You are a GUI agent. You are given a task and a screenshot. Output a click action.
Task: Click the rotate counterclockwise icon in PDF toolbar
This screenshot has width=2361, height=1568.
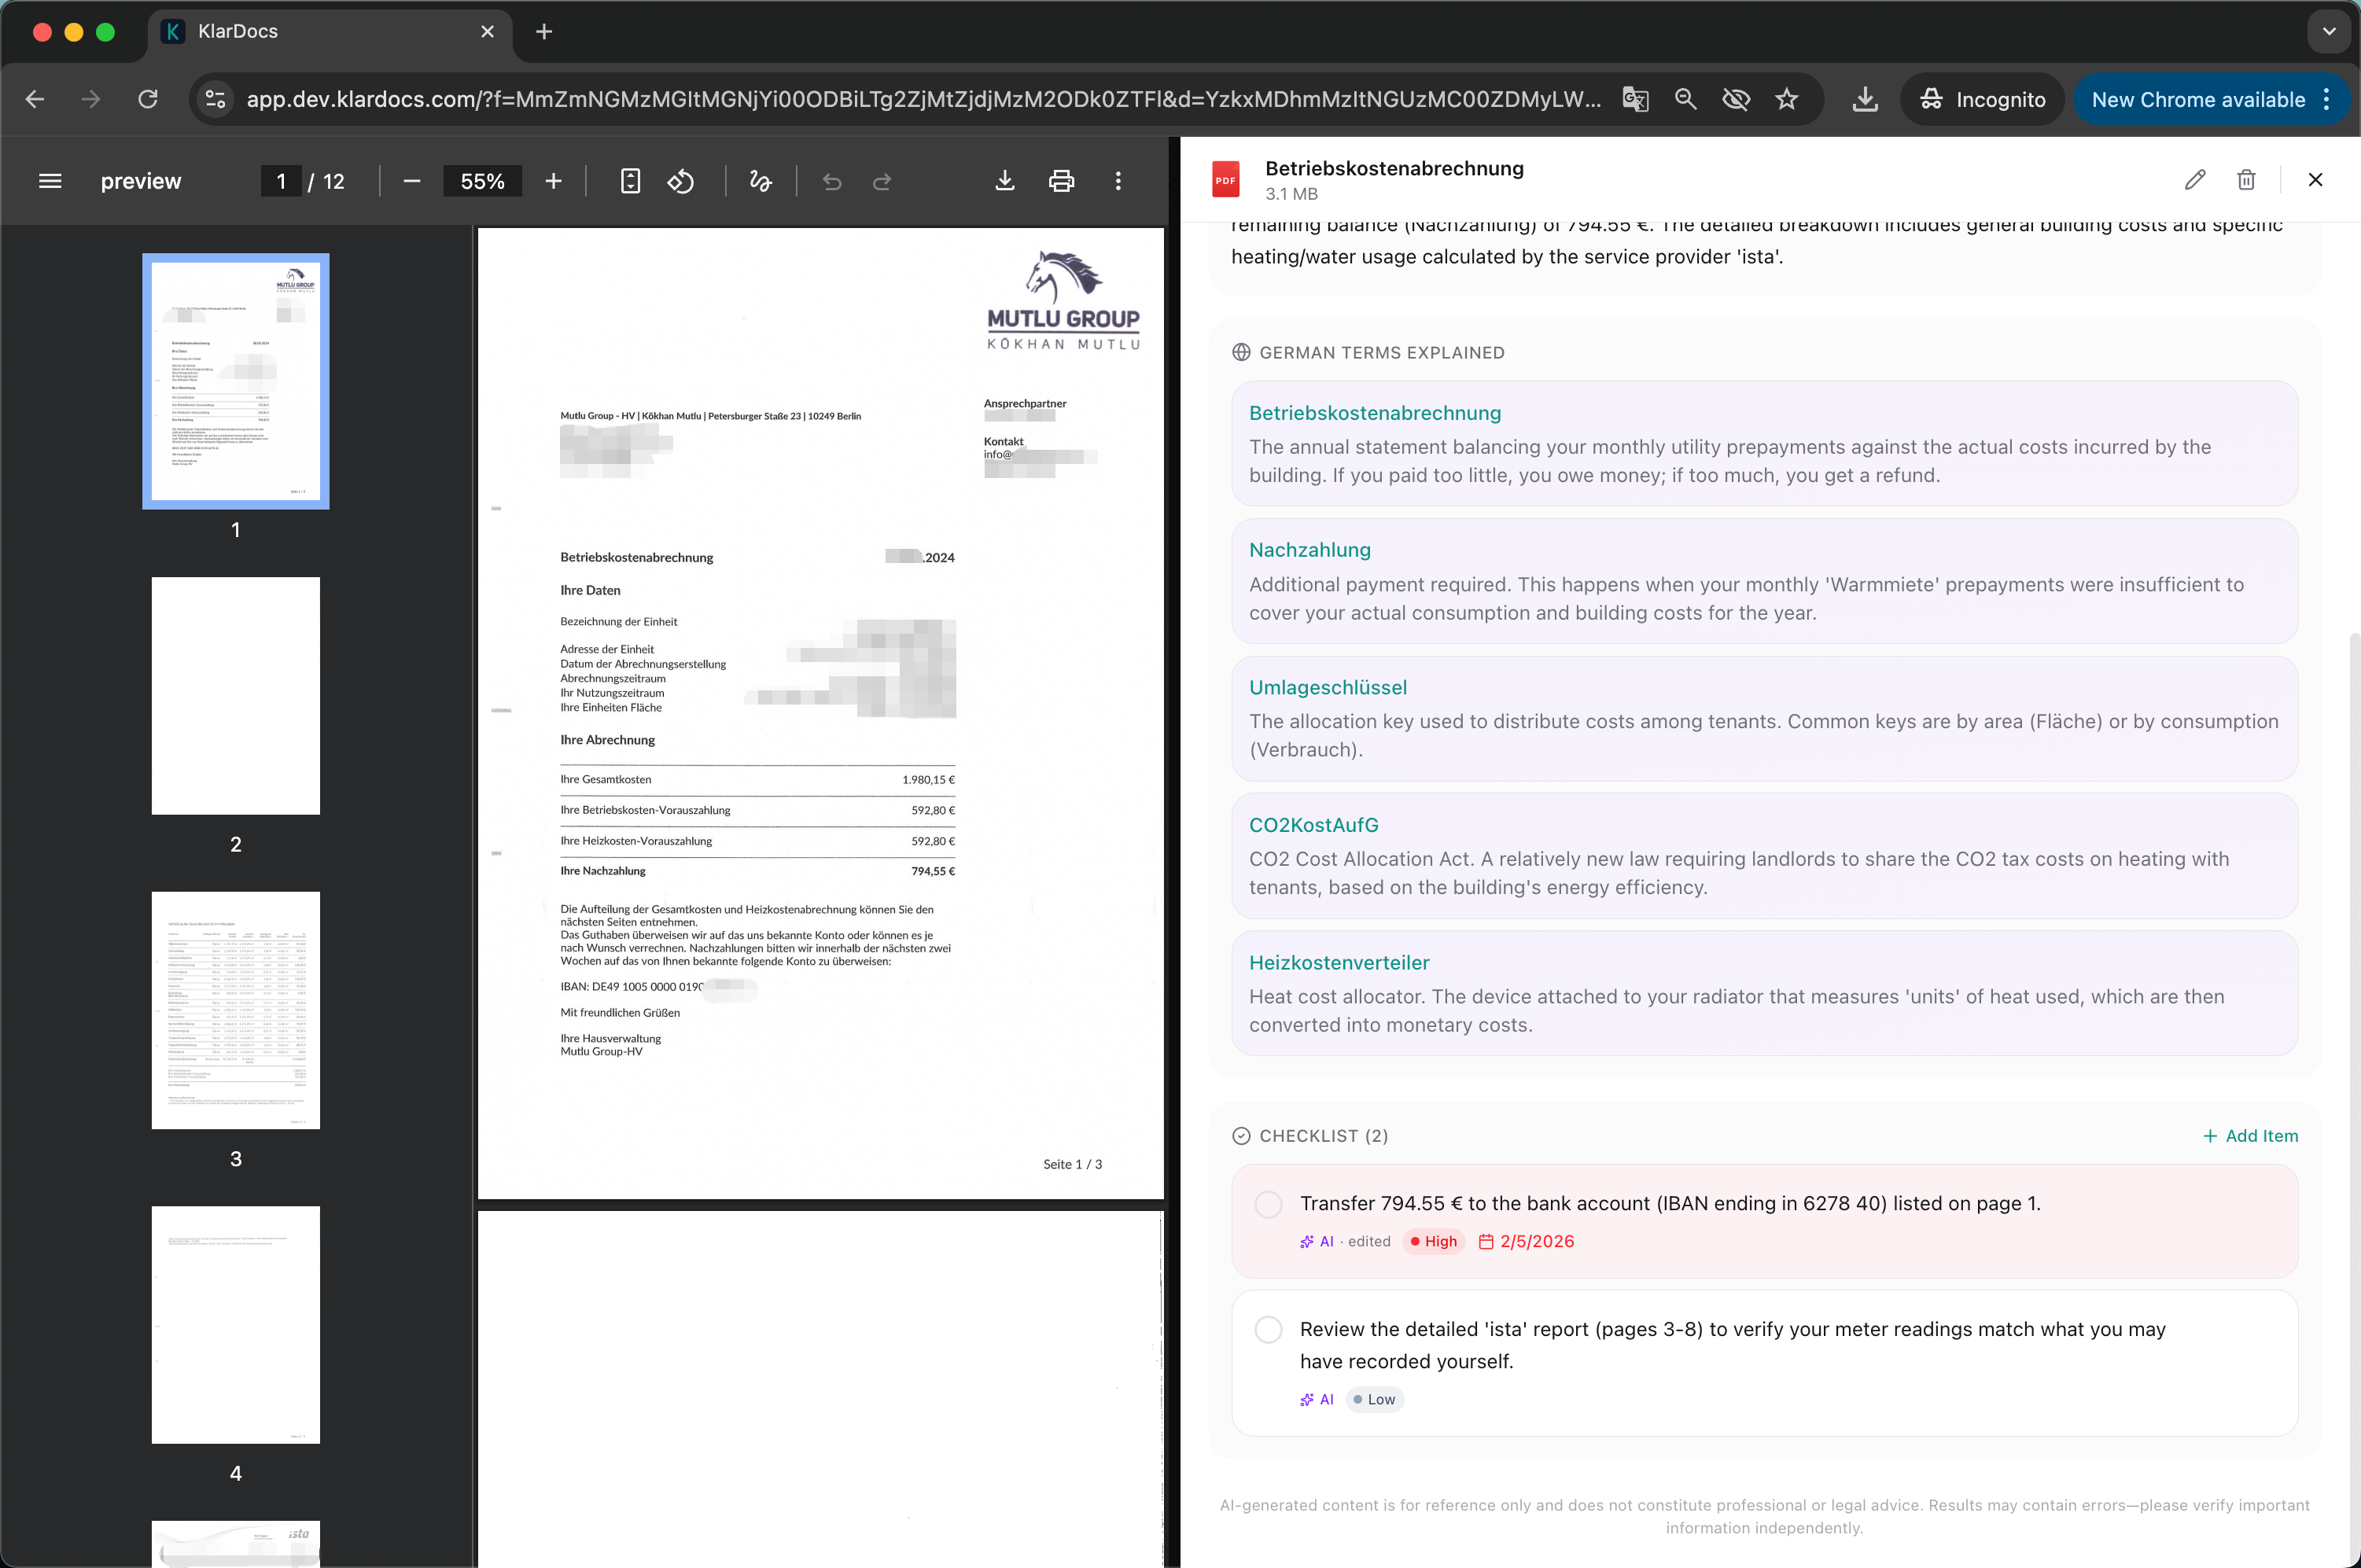681,181
